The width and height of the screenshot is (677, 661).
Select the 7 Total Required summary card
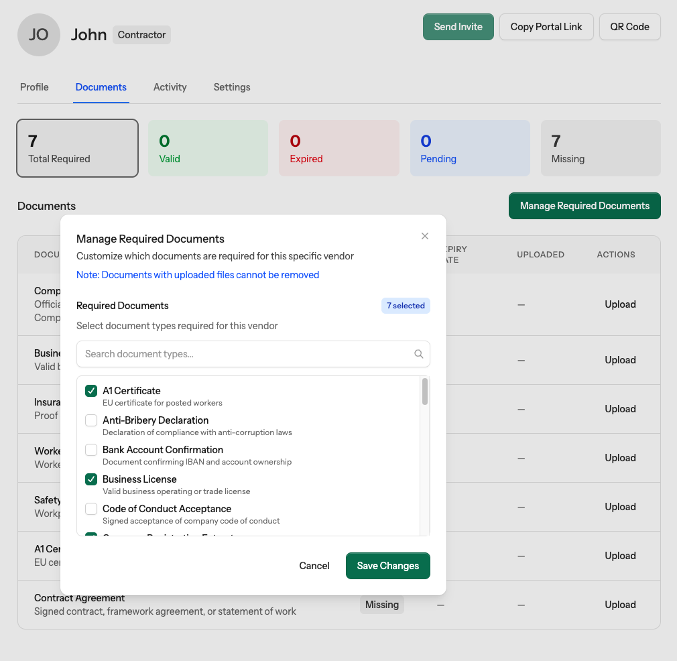coord(77,148)
